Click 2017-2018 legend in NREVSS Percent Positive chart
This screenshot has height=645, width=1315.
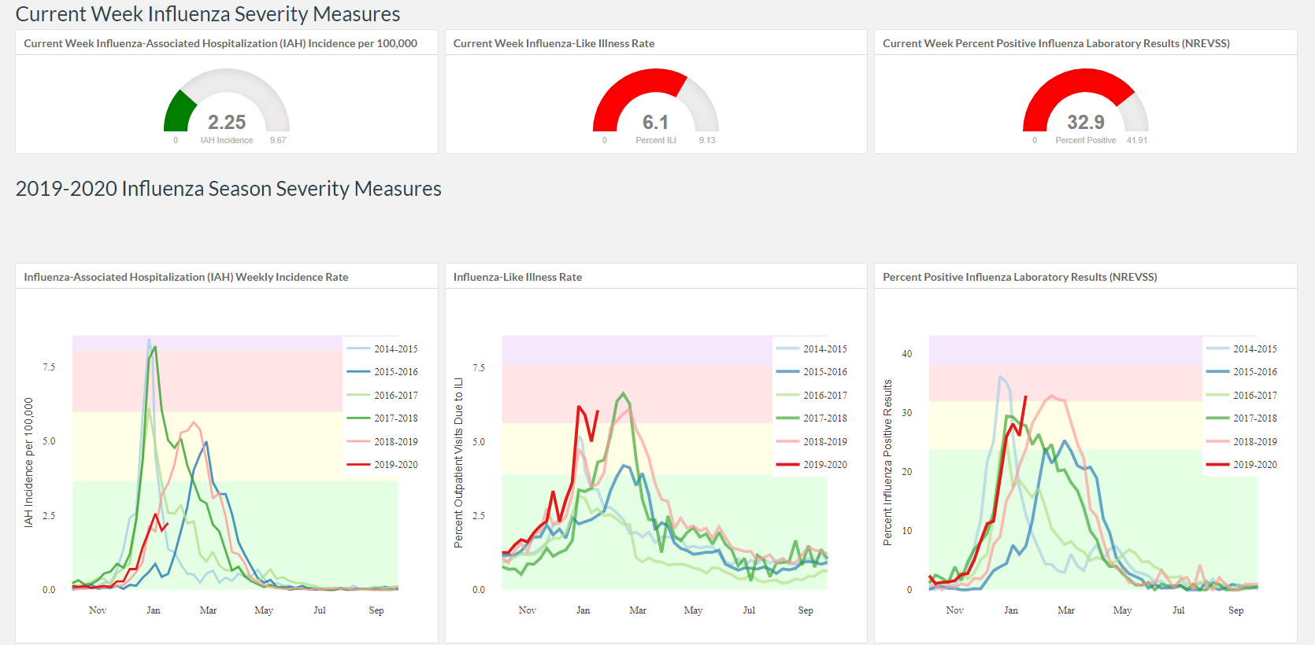pyautogui.click(x=1242, y=418)
